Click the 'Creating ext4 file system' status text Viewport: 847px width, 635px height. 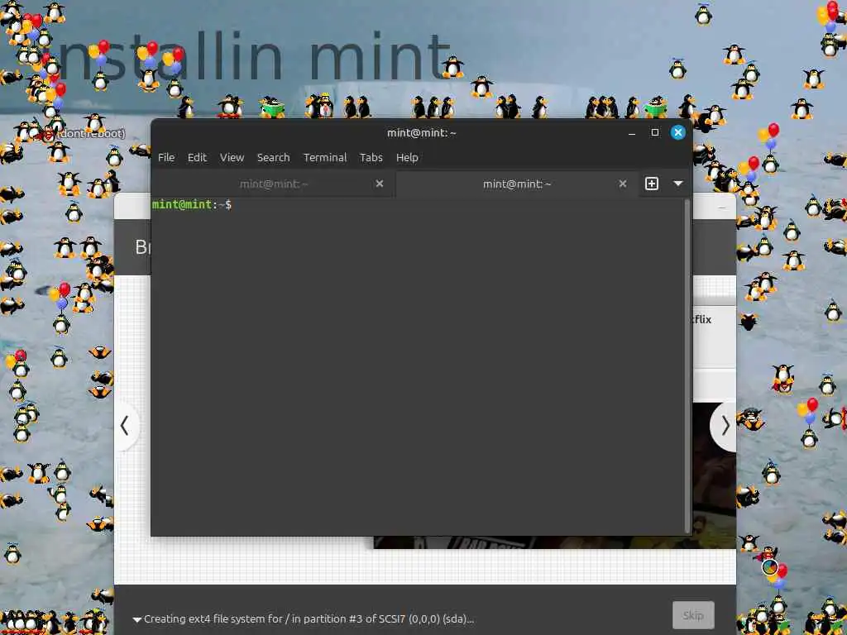tap(309, 618)
